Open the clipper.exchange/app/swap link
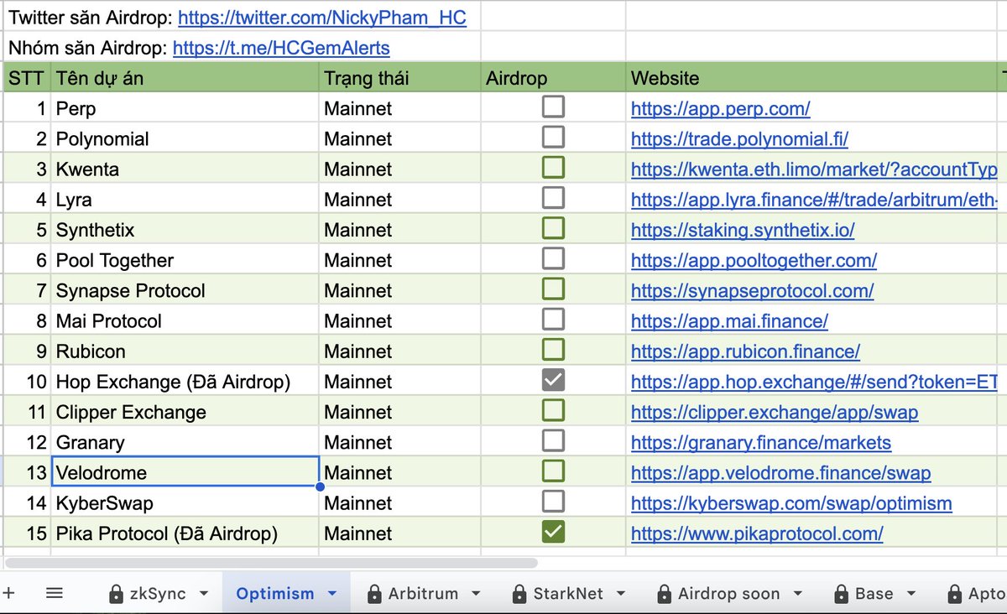This screenshot has height=614, width=1007. click(x=775, y=412)
